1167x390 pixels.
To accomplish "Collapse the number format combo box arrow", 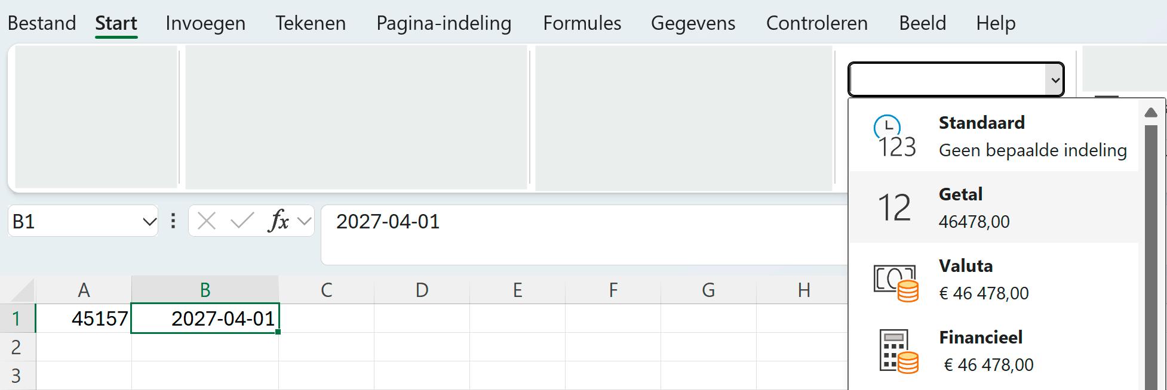I will click(1055, 79).
